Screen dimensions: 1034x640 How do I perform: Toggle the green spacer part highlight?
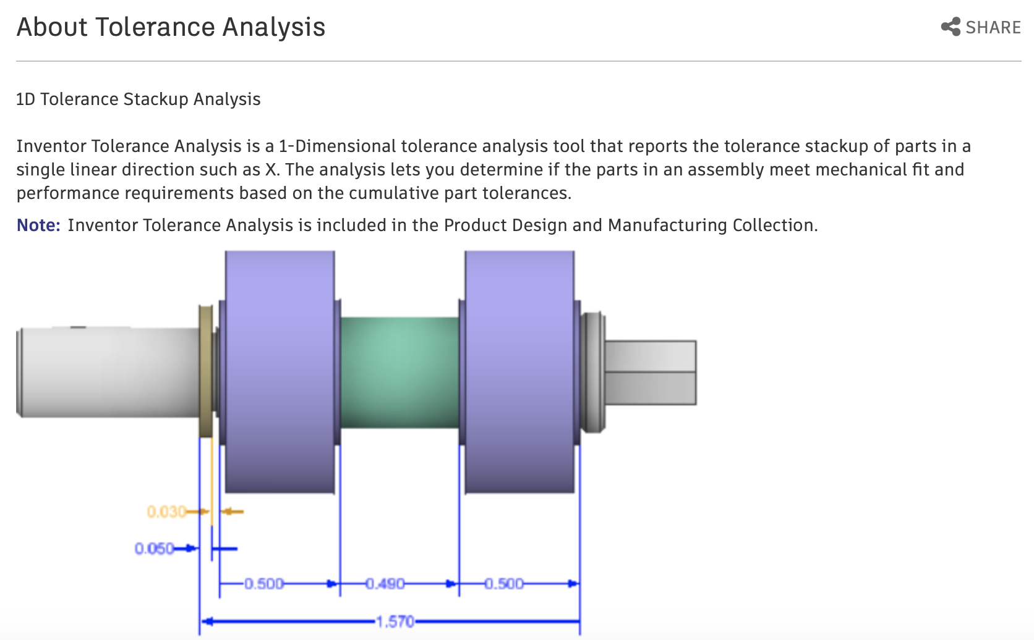[x=399, y=371]
